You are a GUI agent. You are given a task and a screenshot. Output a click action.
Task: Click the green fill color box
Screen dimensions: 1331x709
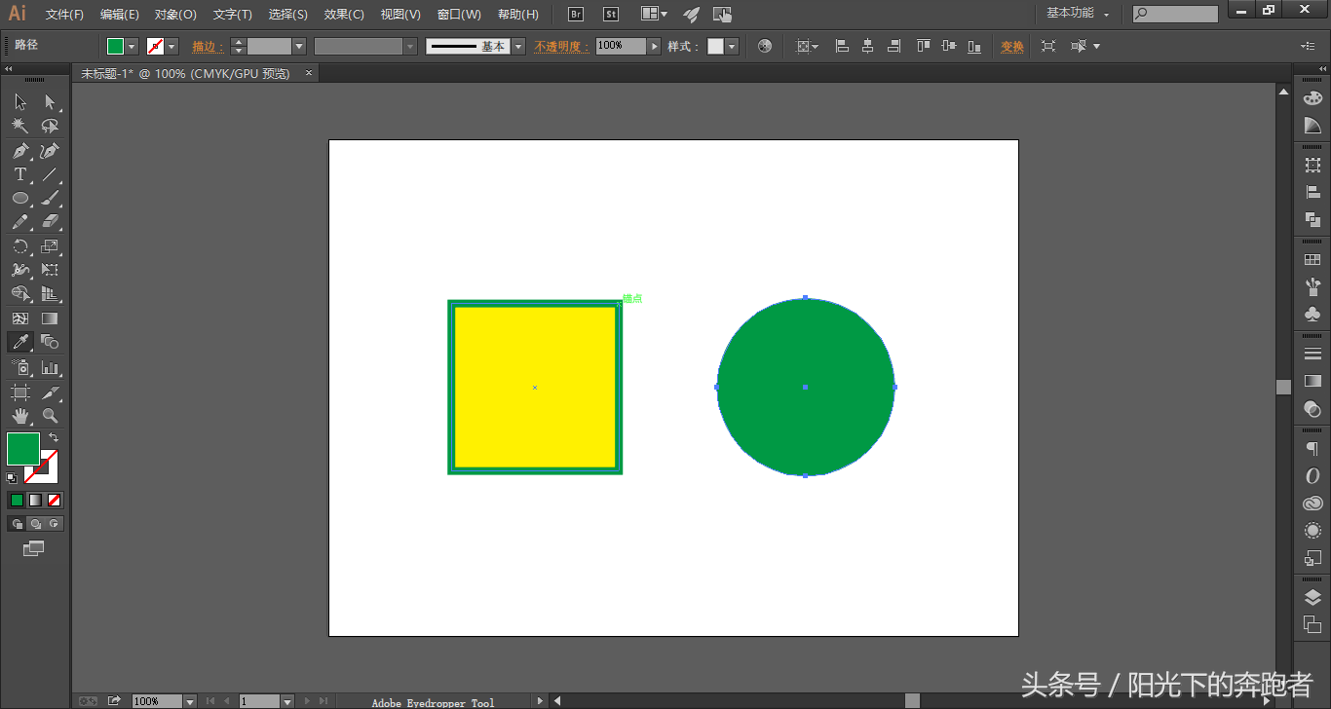[22, 449]
